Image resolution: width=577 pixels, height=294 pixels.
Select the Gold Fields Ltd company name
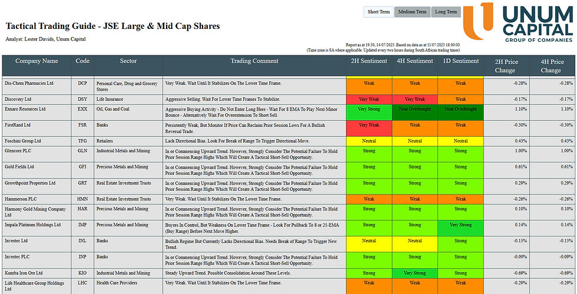click(x=19, y=167)
